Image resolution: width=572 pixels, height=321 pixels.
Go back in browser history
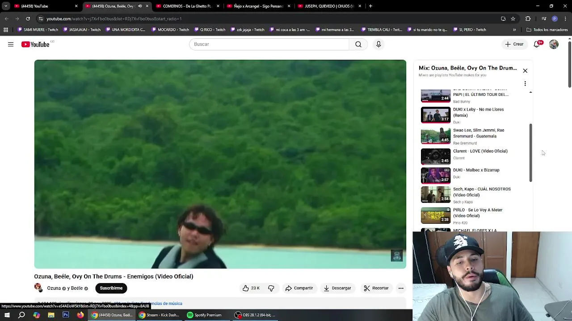coord(6,19)
